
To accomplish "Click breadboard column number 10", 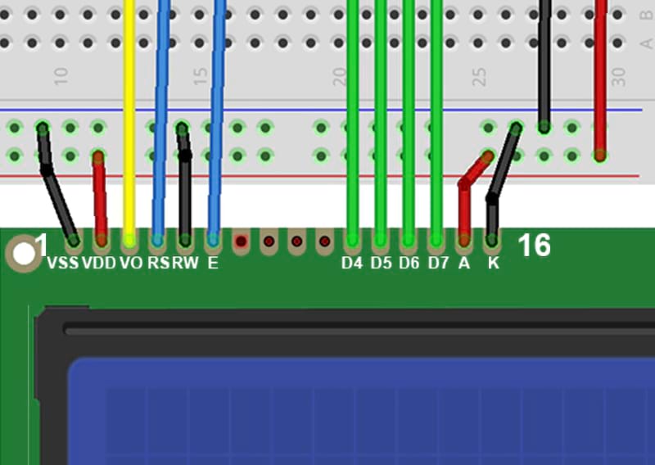I will (x=61, y=76).
